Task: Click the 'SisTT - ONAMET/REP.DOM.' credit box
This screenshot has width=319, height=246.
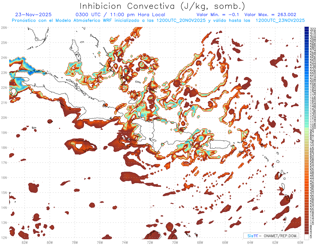Action: [271, 236]
